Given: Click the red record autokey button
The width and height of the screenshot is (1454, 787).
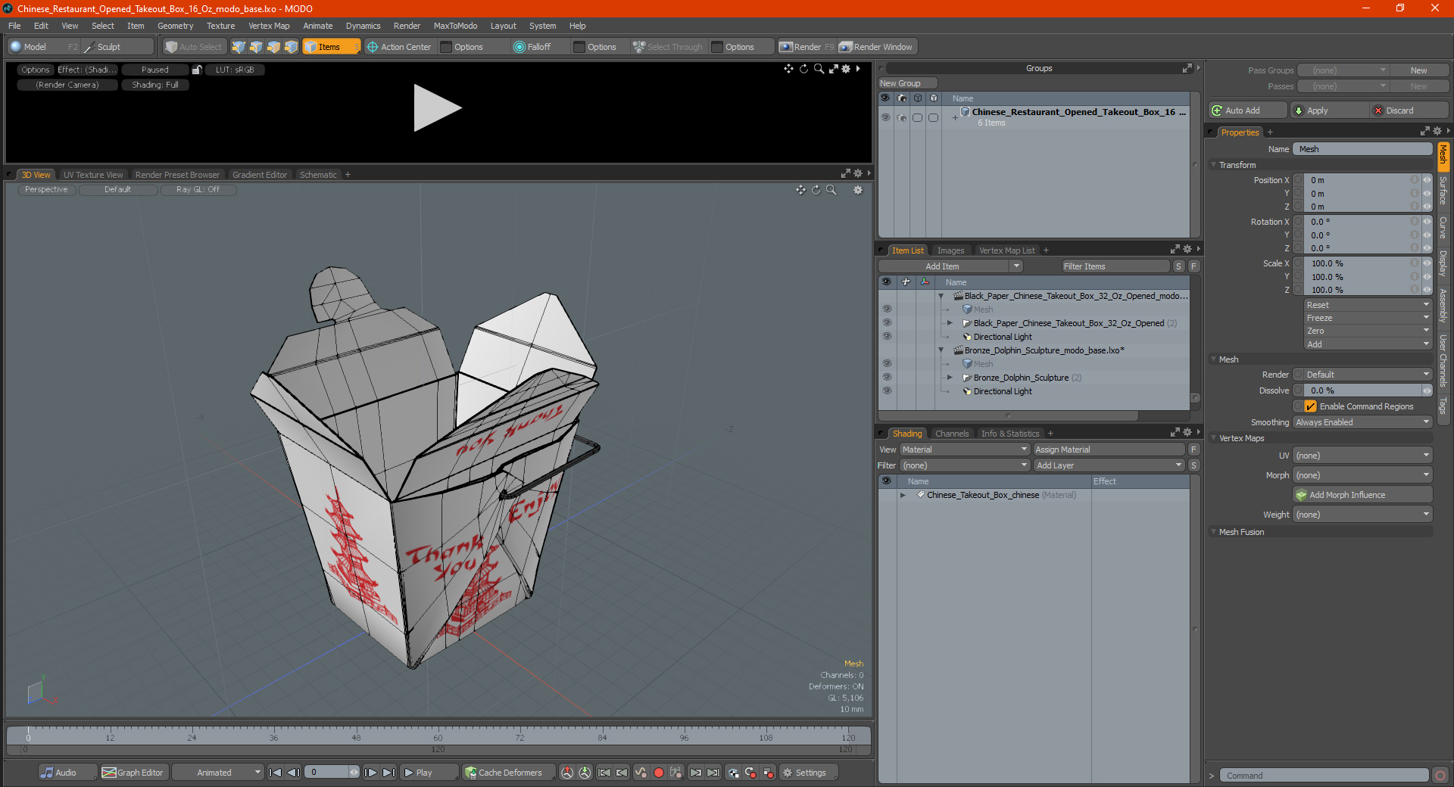Looking at the screenshot, I should coord(658,773).
